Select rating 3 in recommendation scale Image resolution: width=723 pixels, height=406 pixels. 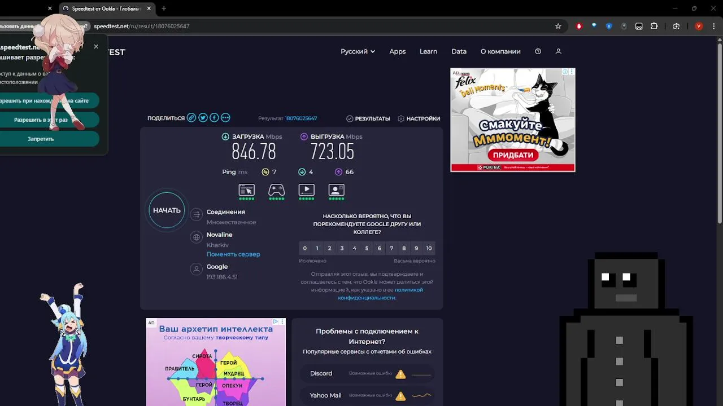(x=342, y=248)
